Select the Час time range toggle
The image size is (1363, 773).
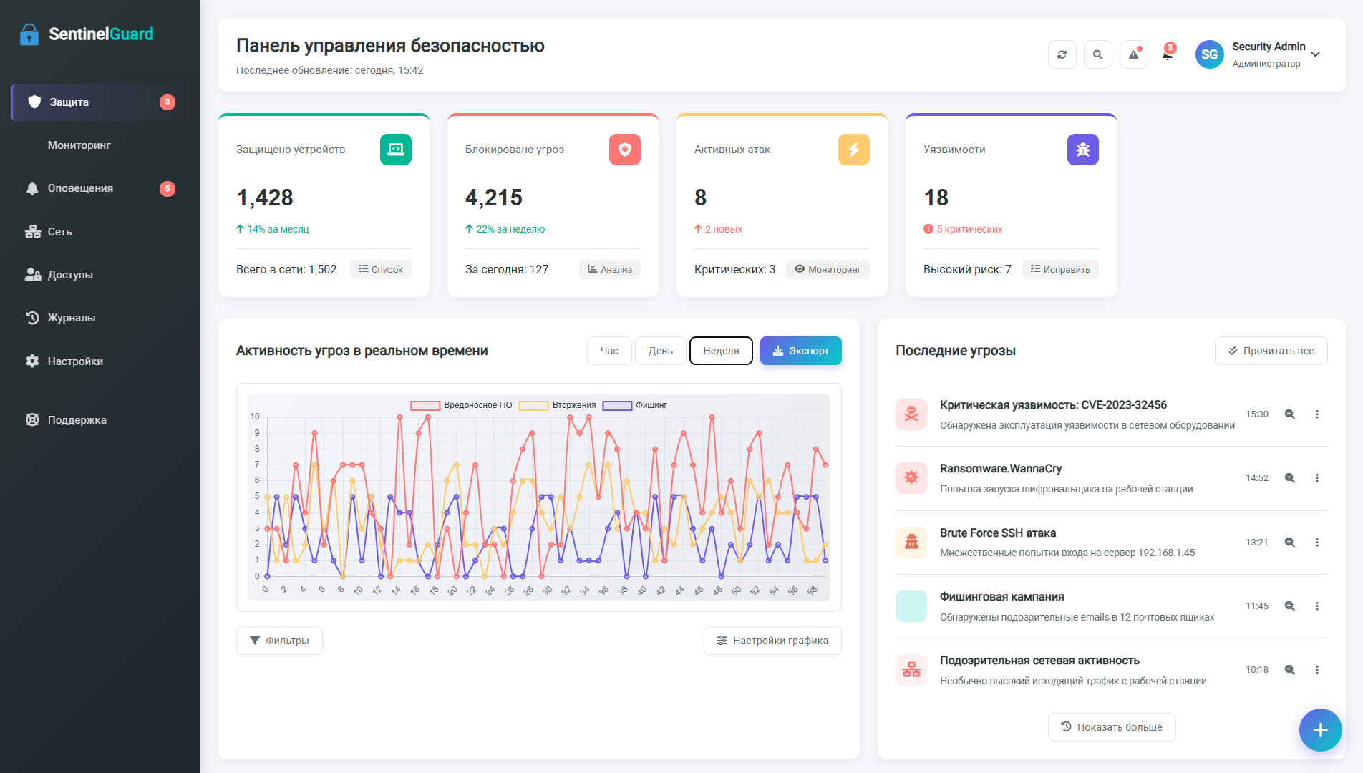click(x=608, y=351)
